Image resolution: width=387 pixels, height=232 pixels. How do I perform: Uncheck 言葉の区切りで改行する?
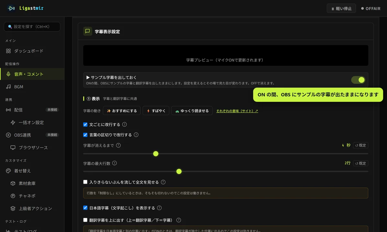(85, 135)
